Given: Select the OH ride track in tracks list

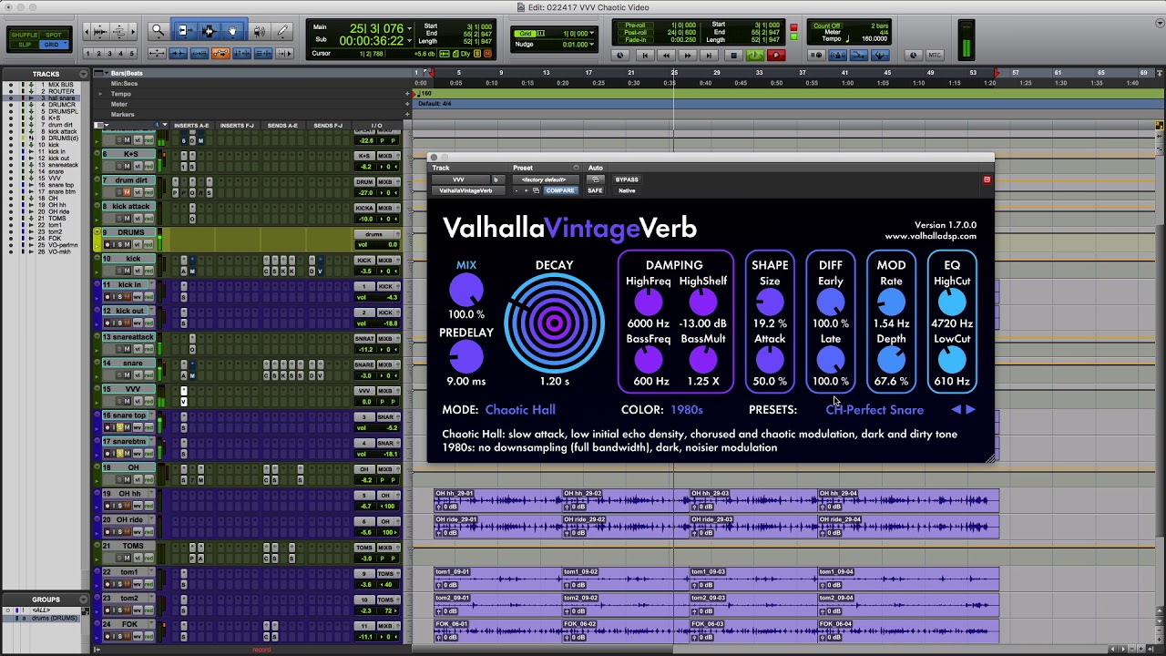Looking at the screenshot, I should [59, 211].
